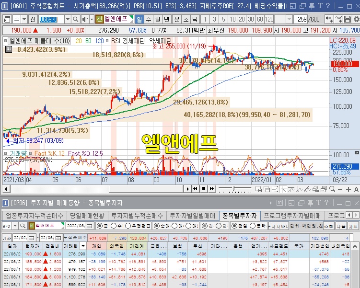Select the 주 weekly period button

coord(149,19)
